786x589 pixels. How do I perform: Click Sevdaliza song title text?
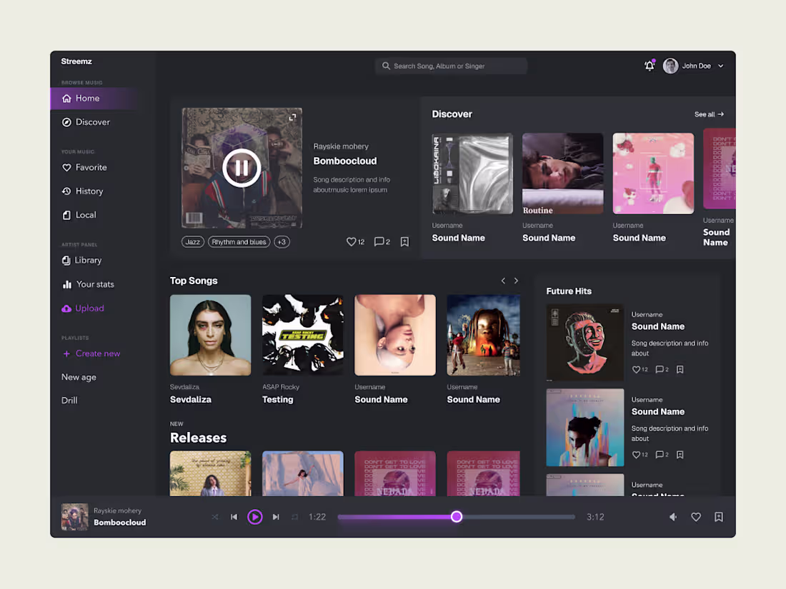191,400
